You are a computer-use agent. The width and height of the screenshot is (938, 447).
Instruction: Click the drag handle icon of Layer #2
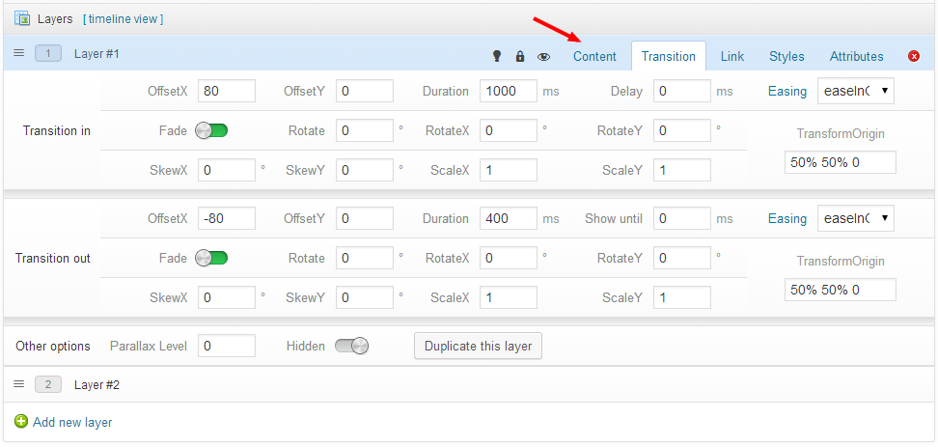19,384
